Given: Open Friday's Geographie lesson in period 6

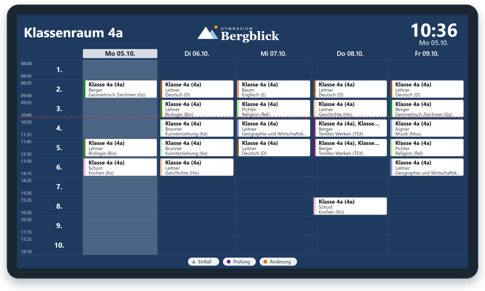Looking at the screenshot, I should click(427, 167).
